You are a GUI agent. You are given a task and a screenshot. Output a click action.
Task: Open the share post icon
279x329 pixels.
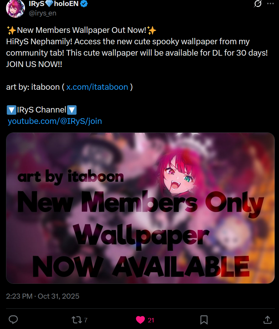[x=267, y=320]
